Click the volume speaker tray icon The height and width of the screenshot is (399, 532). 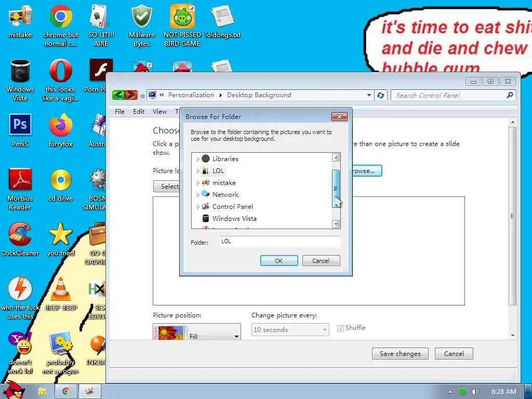coord(475,392)
